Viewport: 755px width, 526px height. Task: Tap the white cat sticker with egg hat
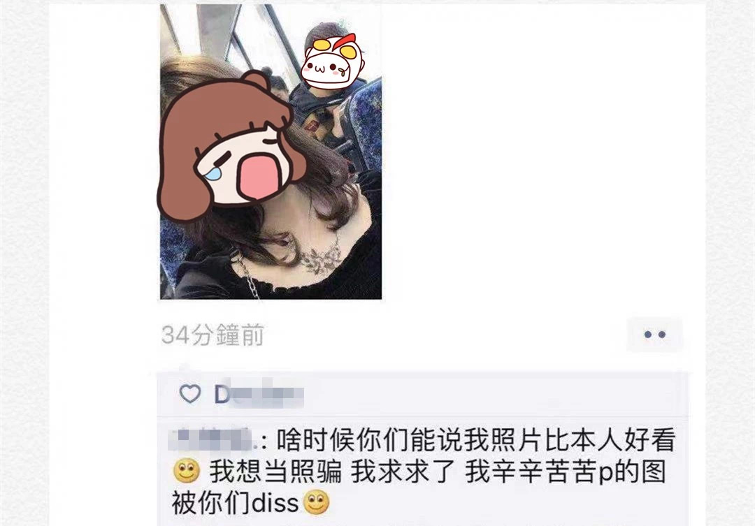(332, 61)
